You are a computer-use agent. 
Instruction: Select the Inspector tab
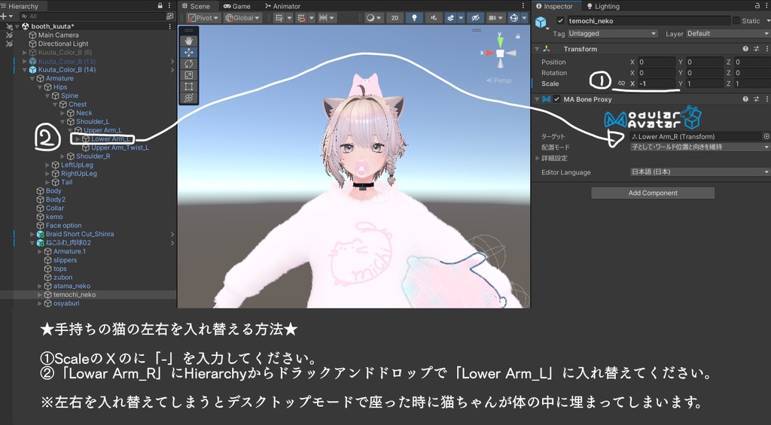click(554, 6)
